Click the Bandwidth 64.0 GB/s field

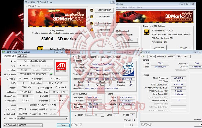click(x=59, y=100)
